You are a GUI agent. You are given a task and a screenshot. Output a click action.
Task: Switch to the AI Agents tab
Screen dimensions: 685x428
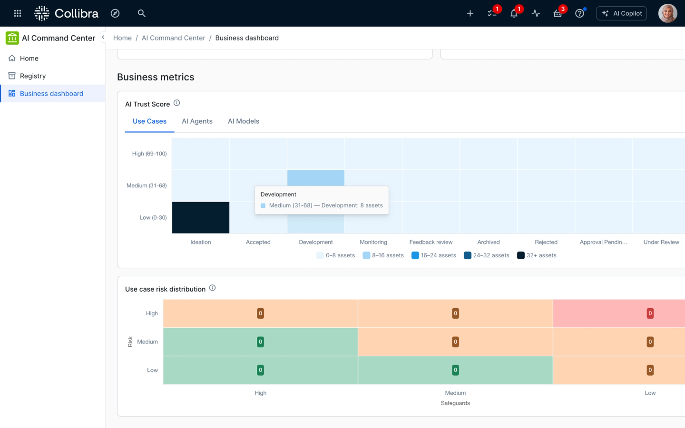(197, 121)
